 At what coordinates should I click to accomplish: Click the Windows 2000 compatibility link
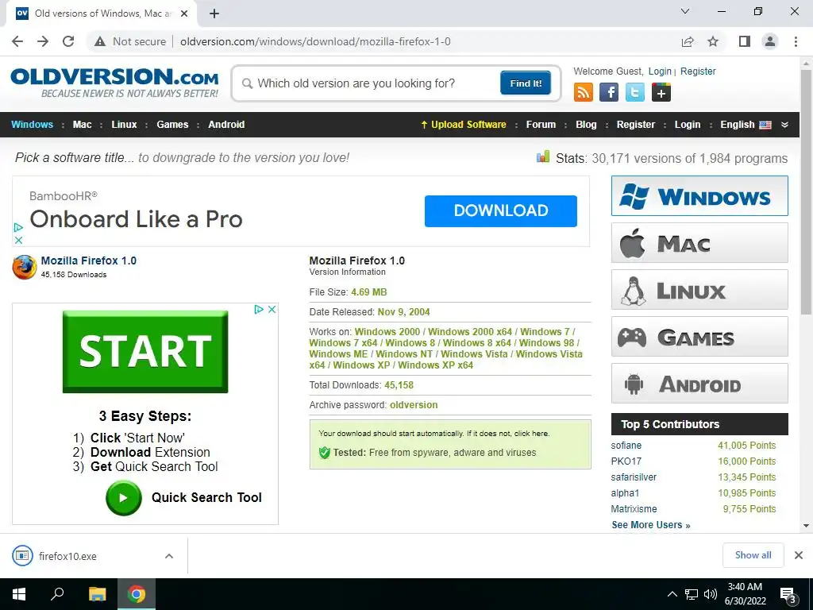pos(387,332)
